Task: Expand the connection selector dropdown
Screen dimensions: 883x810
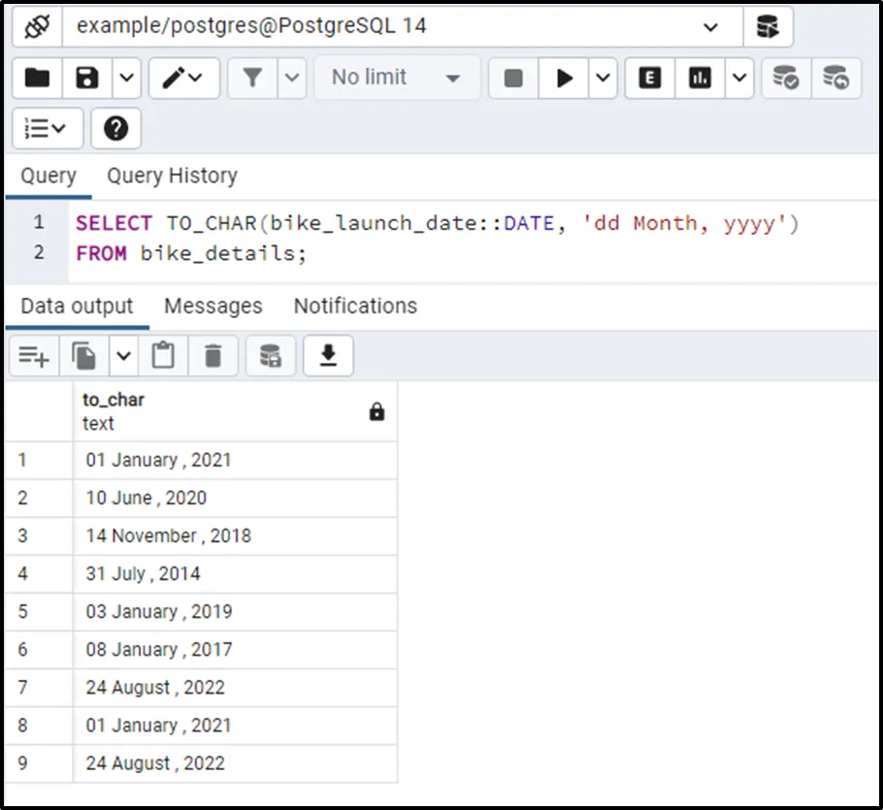Action: tap(710, 26)
